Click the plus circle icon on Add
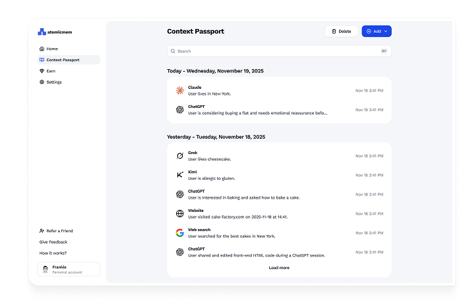This screenshot has height=306, width=463. click(x=369, y=31)
